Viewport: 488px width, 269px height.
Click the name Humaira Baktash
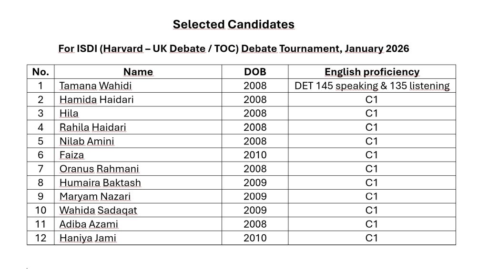[x=100, y=183]
